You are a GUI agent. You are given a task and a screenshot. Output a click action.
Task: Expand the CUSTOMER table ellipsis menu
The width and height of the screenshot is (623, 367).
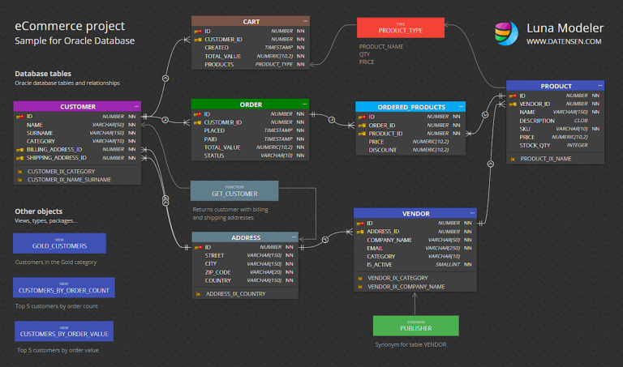tap(135, 106)
